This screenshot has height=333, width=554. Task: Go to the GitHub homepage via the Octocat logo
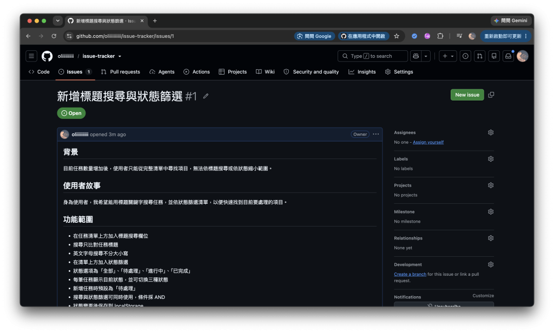(x=47, y=56)
